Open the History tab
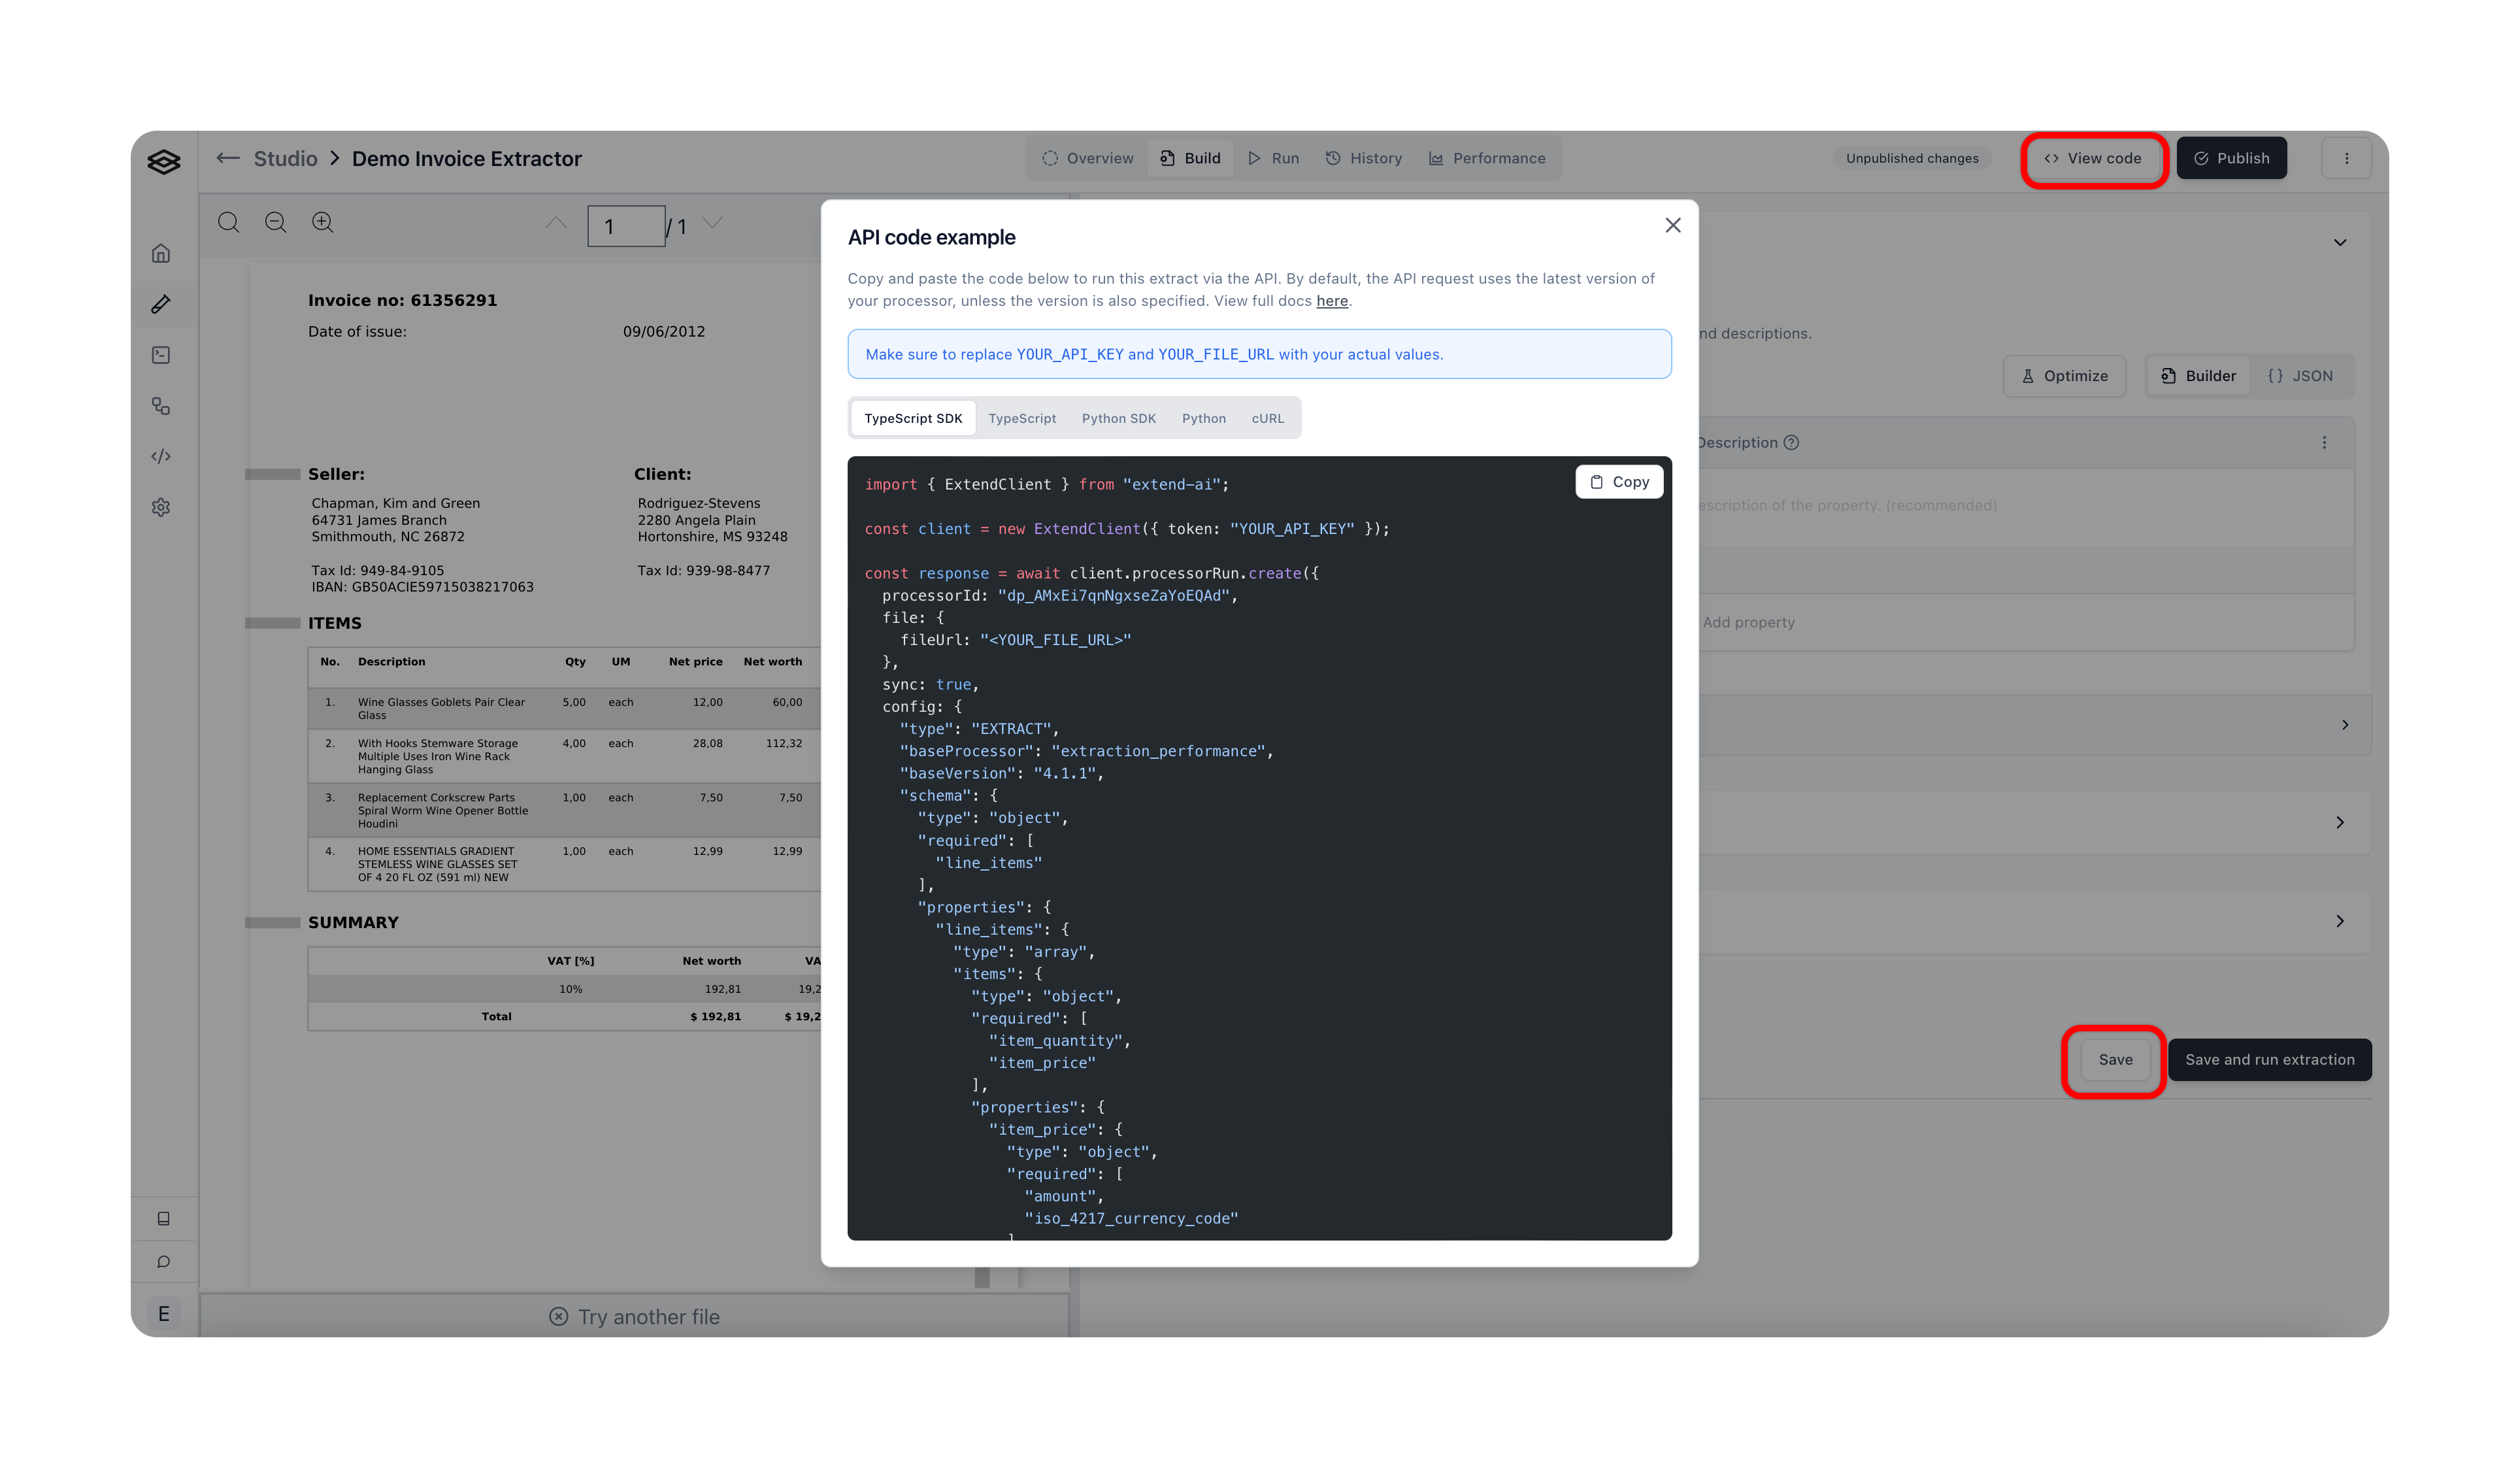Screen dimensions: 2520x1468 pyautogui.click(x=1363, y=157)
